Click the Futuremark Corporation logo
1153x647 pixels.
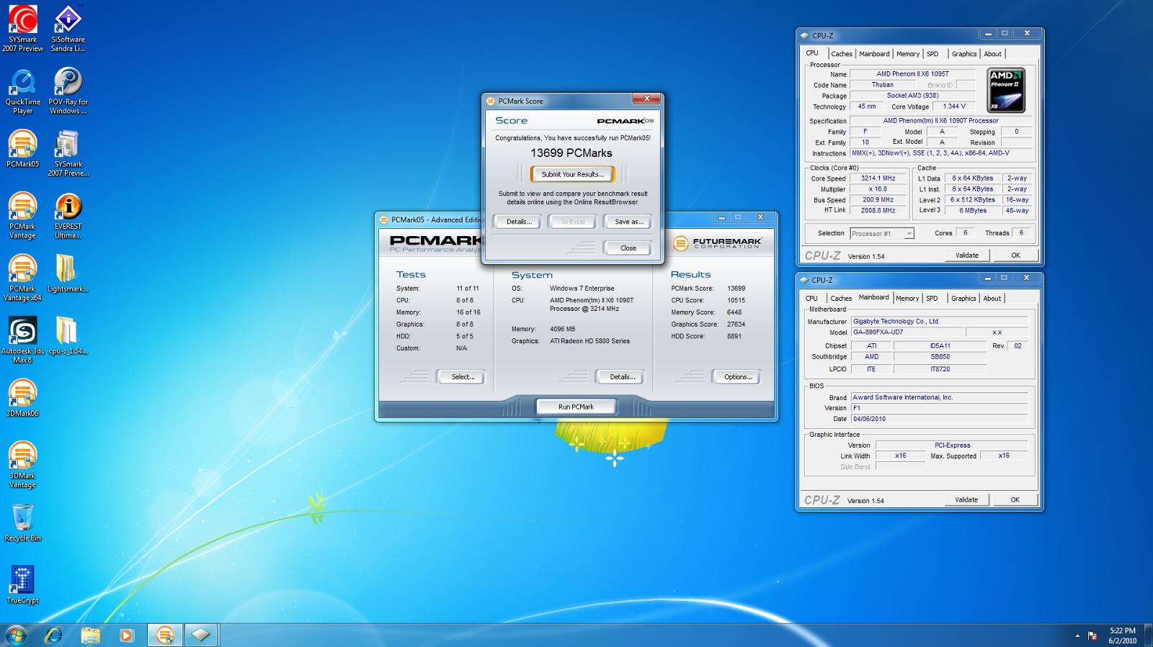pyautogui.click(x=717, y=243)
